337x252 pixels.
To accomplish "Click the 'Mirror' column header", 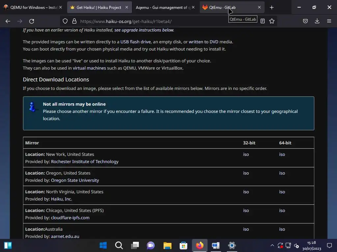I will (32, 143).
